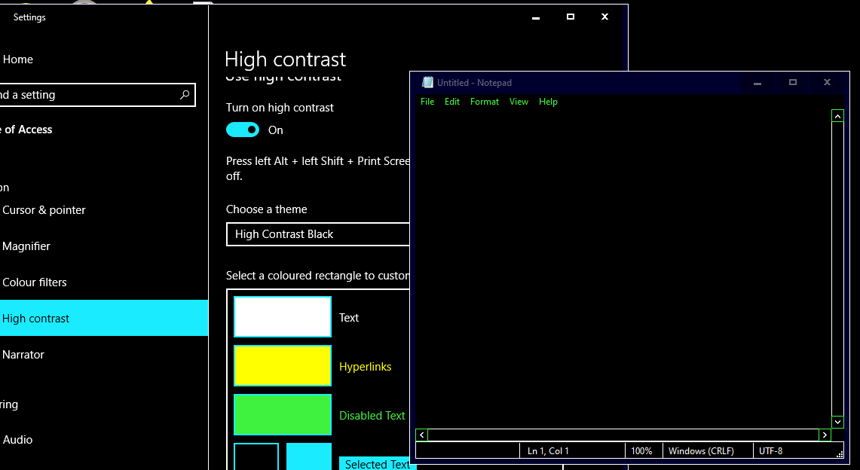Open the High Contrast Black theme dropdown

click(x=318, y=234)
